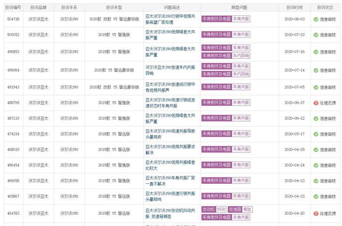This screenshot has height=226, width=342.
Task: Click green check icon for complaint 465867
Action: (x=316, y=197)
